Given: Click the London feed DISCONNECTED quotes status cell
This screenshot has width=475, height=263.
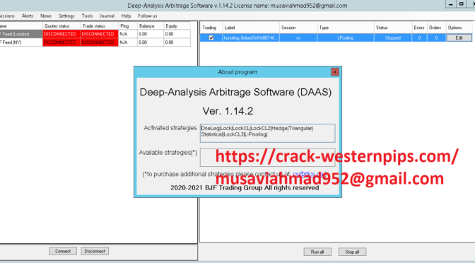Looking at the screenshot, I should [x=61, y=34].
